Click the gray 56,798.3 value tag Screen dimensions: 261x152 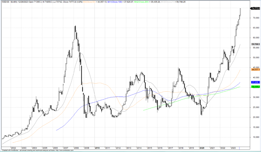pyautogui.click(x=255, y=44)
